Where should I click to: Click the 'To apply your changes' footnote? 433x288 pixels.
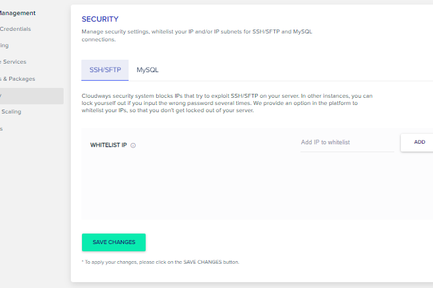(161, 262)
